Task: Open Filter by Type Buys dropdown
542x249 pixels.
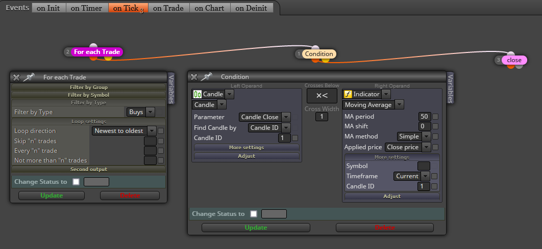Action: [140, 112]
